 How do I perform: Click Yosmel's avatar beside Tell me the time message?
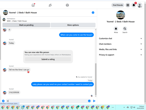coord(5,70)
